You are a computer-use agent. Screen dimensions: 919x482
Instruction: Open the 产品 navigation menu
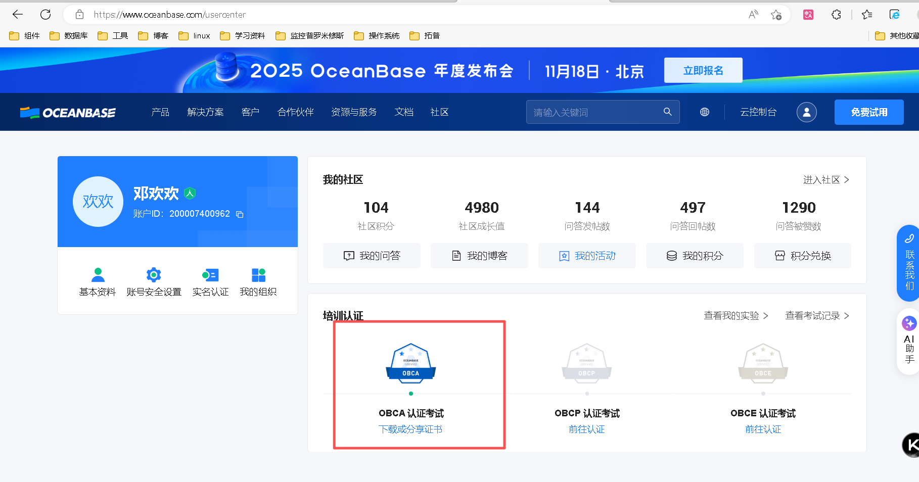pos(160,112)
